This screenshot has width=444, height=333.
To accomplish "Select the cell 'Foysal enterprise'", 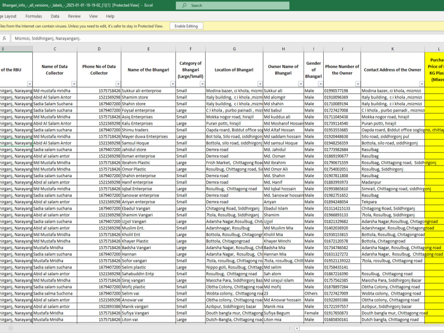I will pyautogui.click(x=148, y=111).
